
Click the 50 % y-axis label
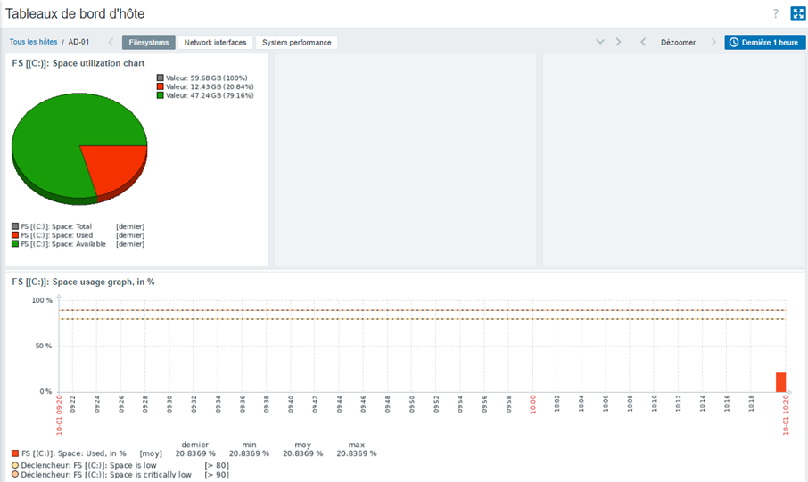pyautogui.click(x=44, y=346)
